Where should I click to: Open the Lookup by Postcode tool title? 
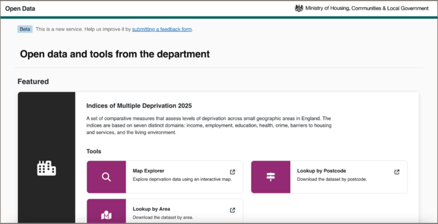[x=321, y=170]
